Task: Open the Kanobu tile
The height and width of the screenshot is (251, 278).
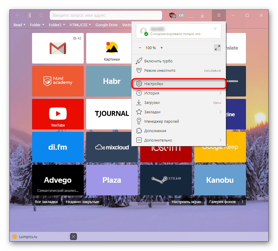Action: (220, 180)
